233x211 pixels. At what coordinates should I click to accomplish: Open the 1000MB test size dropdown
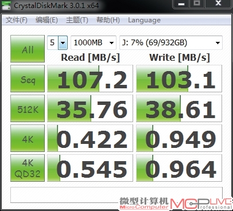coord(94,42)
